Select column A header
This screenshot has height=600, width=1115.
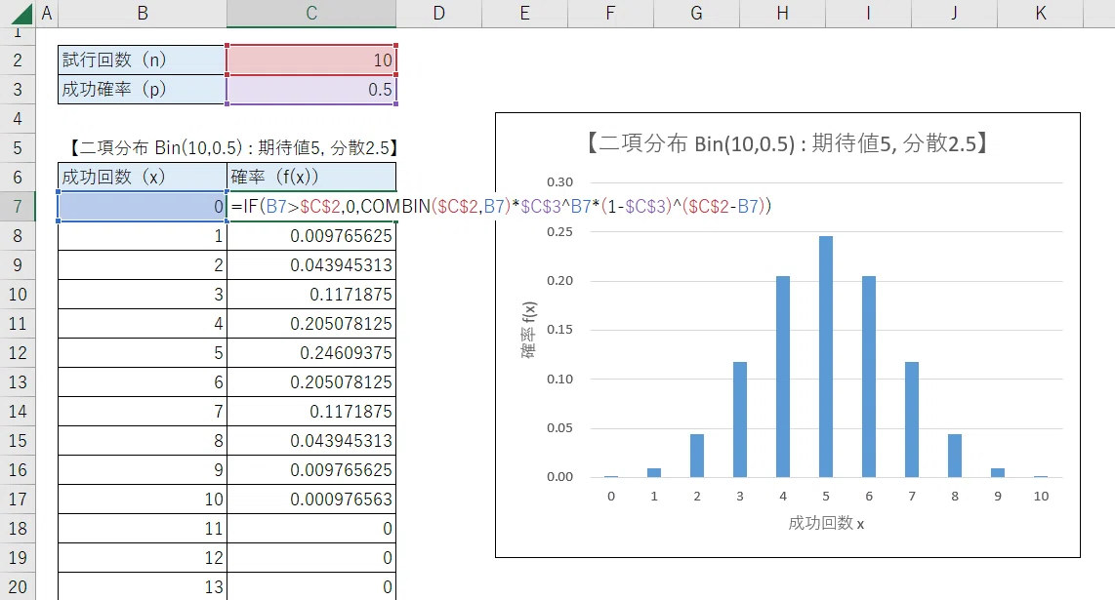(x=47, y=14)
